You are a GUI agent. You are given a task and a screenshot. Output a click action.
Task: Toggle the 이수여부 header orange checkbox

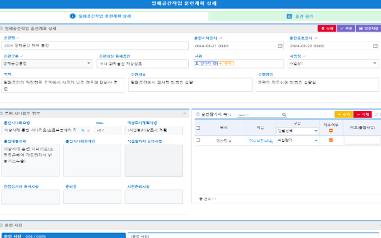tap(331, 131)
